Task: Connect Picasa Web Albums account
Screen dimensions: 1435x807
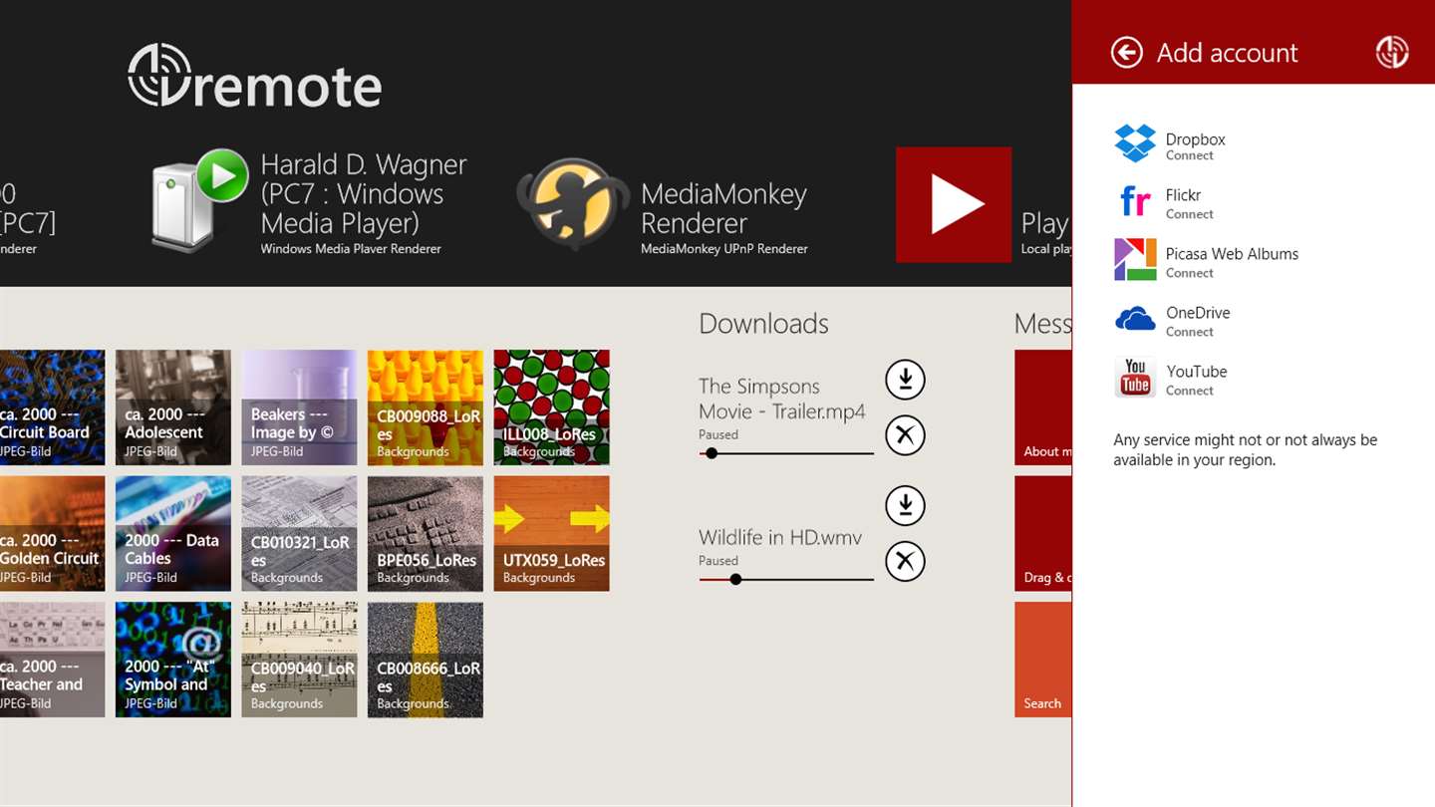Action: tap(1189, 273)
